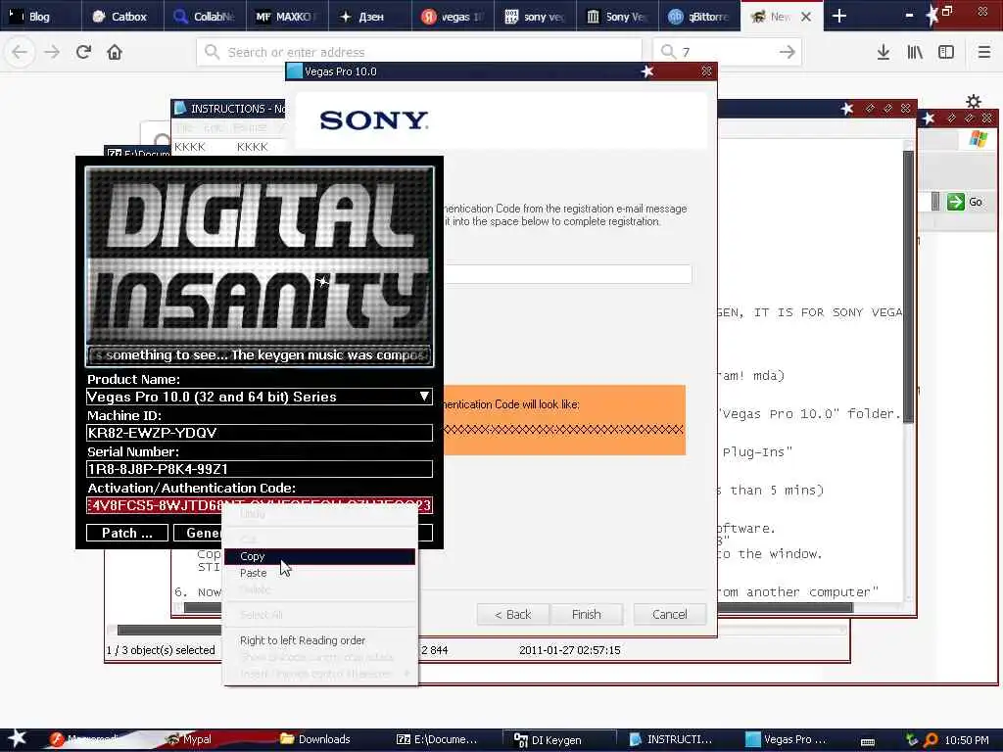Screen dimensions: 1003x752
Task: Open a new browser tab with plus
Action: pyautogui.click(x=839, y=16)
